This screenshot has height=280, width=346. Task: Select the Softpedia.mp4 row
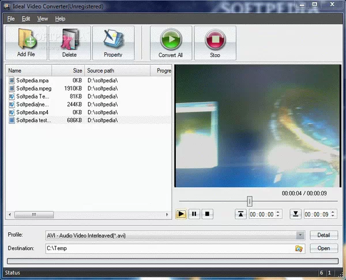[x=89, y=112]
